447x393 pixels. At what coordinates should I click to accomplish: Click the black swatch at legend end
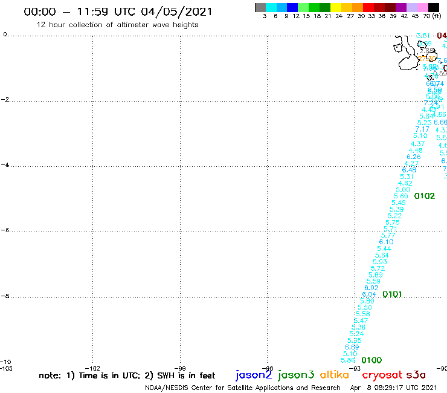[x=433, y=8]
